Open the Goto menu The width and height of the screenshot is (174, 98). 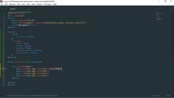[28, 4]
